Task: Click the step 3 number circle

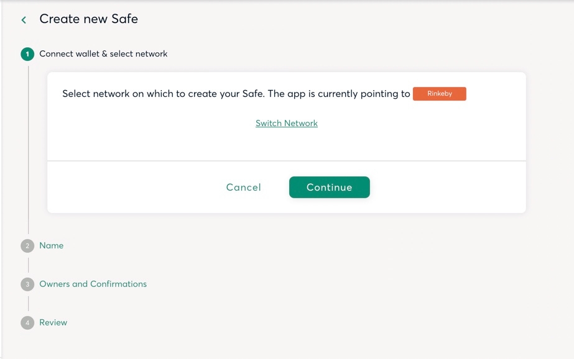Action: (27, 284)
